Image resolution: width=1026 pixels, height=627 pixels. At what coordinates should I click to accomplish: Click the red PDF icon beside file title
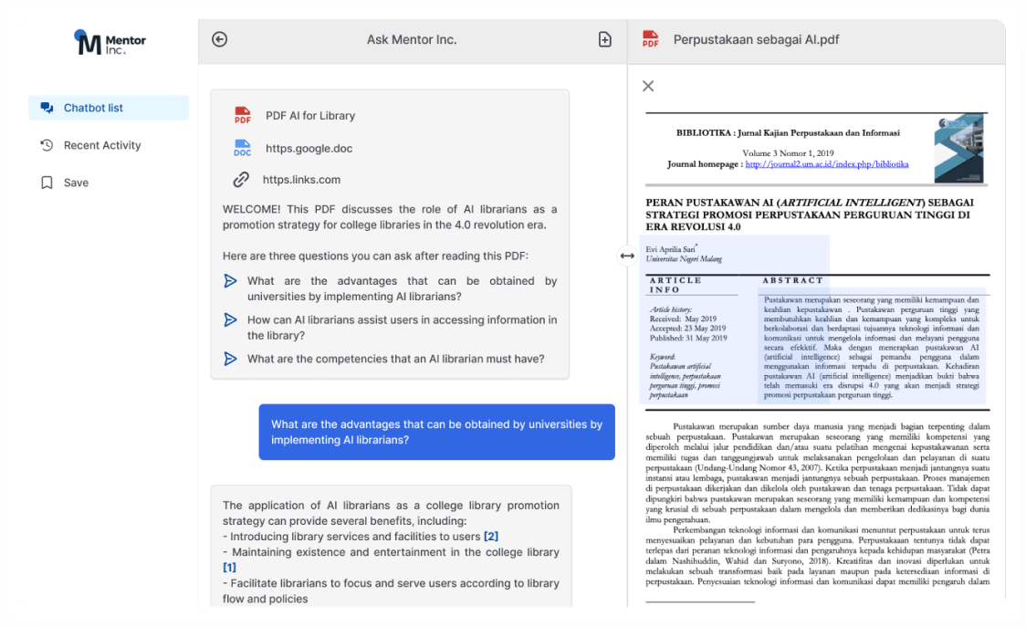coord(650,39)
